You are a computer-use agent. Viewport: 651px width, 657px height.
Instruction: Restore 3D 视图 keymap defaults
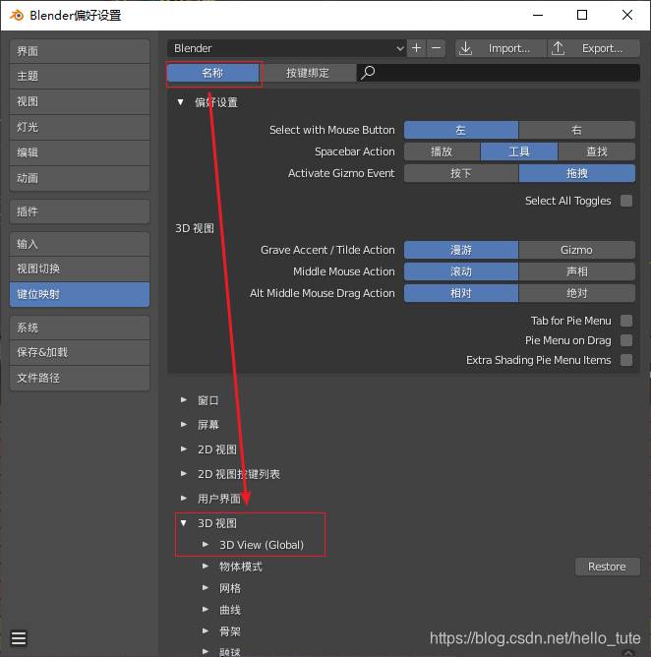click(x=607, y=567)
